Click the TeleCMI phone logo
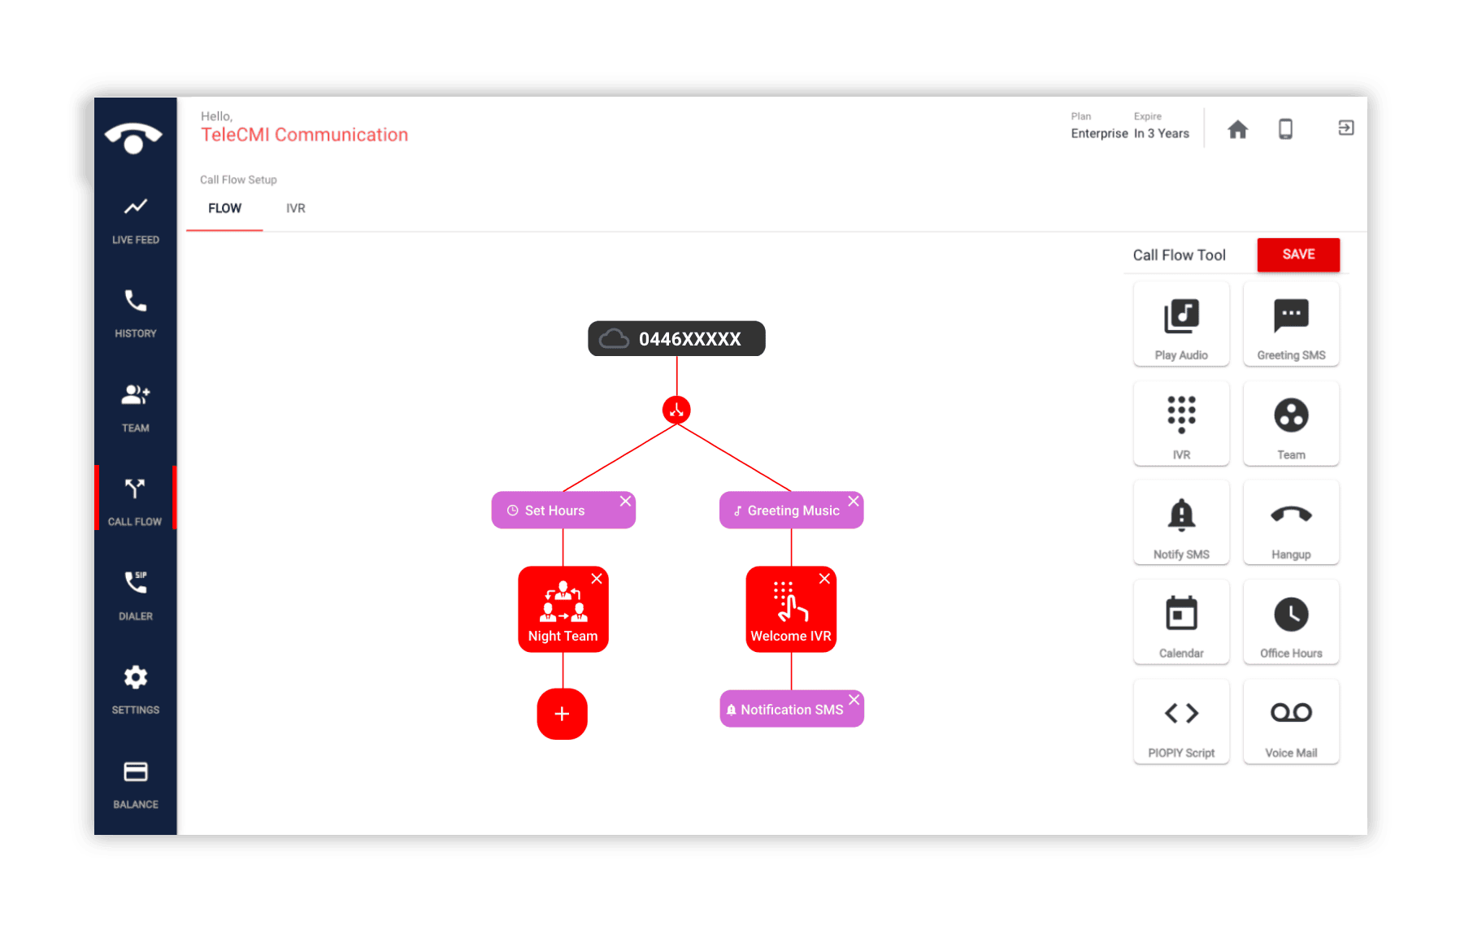This screenshot has width=1460, height=930. coord(133,137)
